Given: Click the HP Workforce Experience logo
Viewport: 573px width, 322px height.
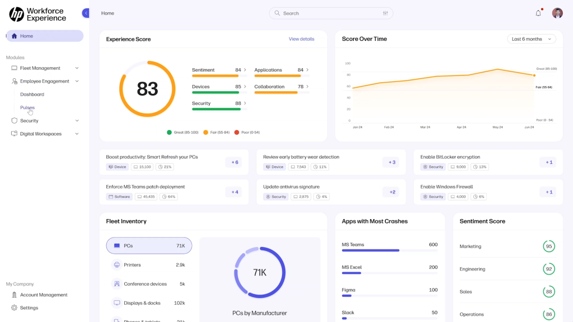Looking at the screenshot, I should (37, 14).
